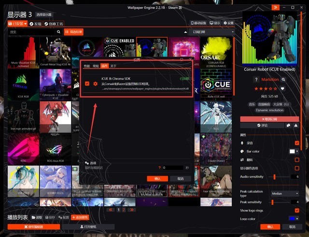Uncheck the 录音 audio recording checkbox
Screen dimensions: 309x237
(297, 143)
